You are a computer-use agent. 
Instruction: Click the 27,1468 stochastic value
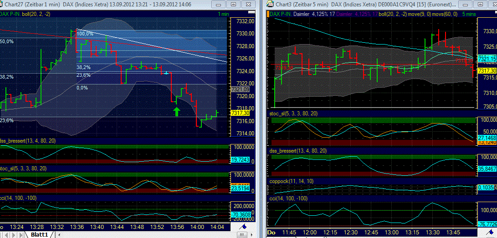tap(487, 139)
